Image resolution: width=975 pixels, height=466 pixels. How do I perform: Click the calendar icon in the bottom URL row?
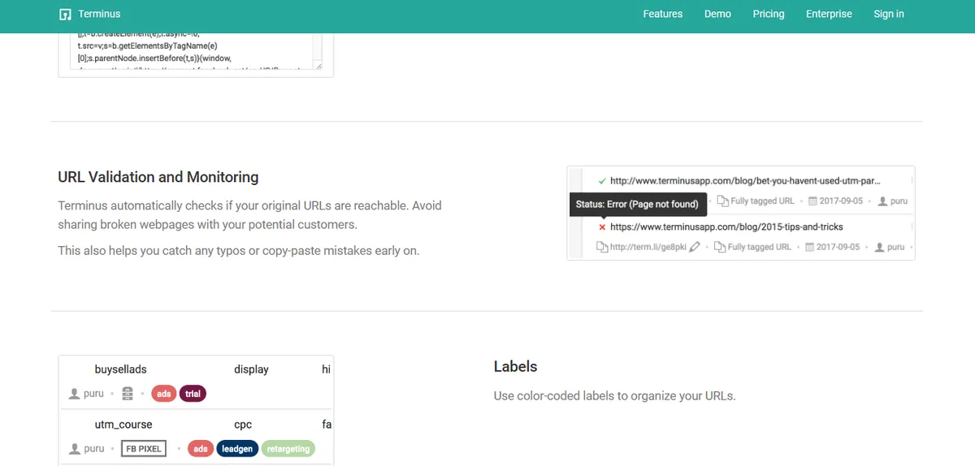click(810, 247)
